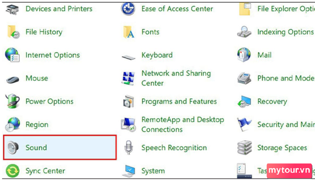315x182 pixels.
Task: Open the Keyboard link
Action: click(x=157, y=55)
